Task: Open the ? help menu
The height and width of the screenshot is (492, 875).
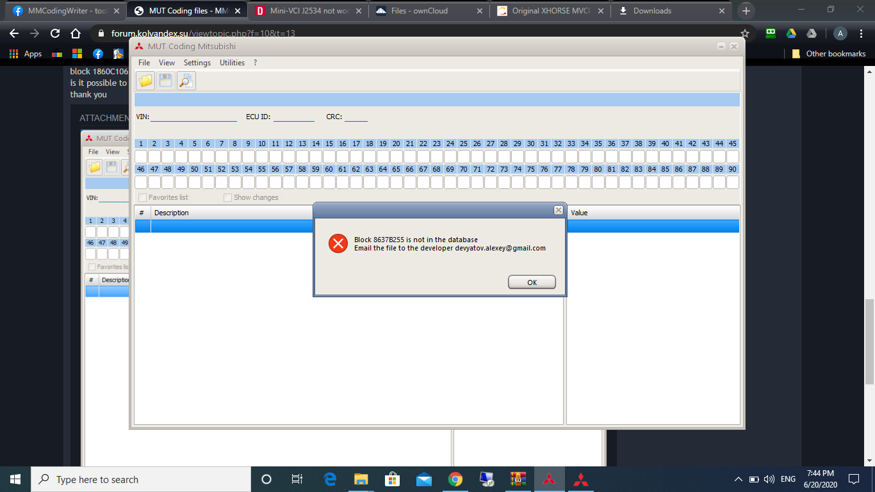Action: pos(255,63)
